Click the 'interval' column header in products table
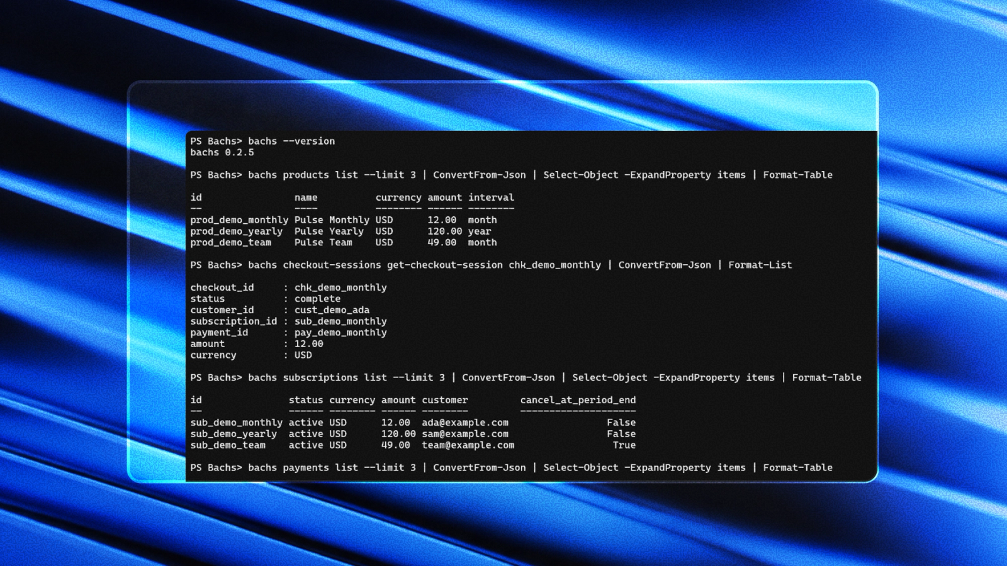Screen dimensions: 1007x566 [491, 197]
